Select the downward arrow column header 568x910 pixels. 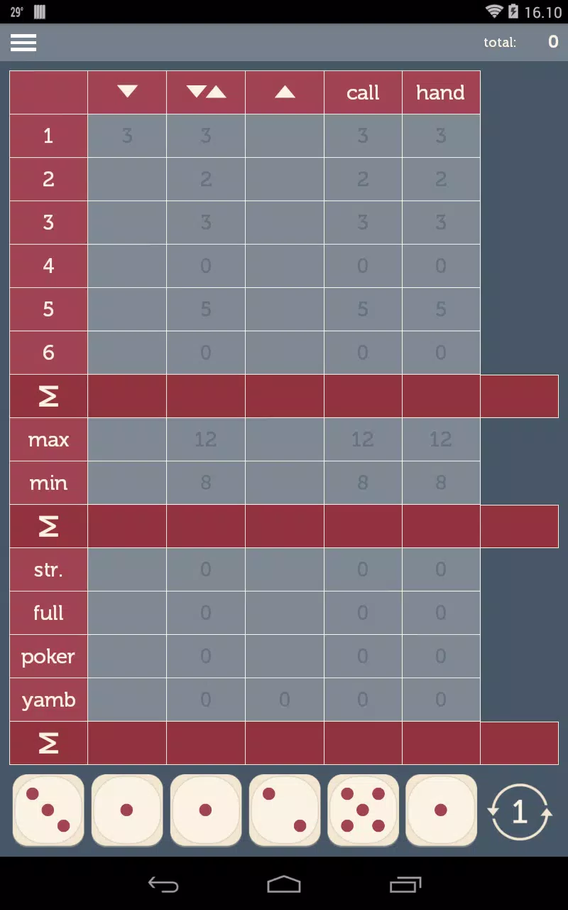pos(127,92)
